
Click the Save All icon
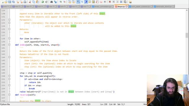coord(14,2)
